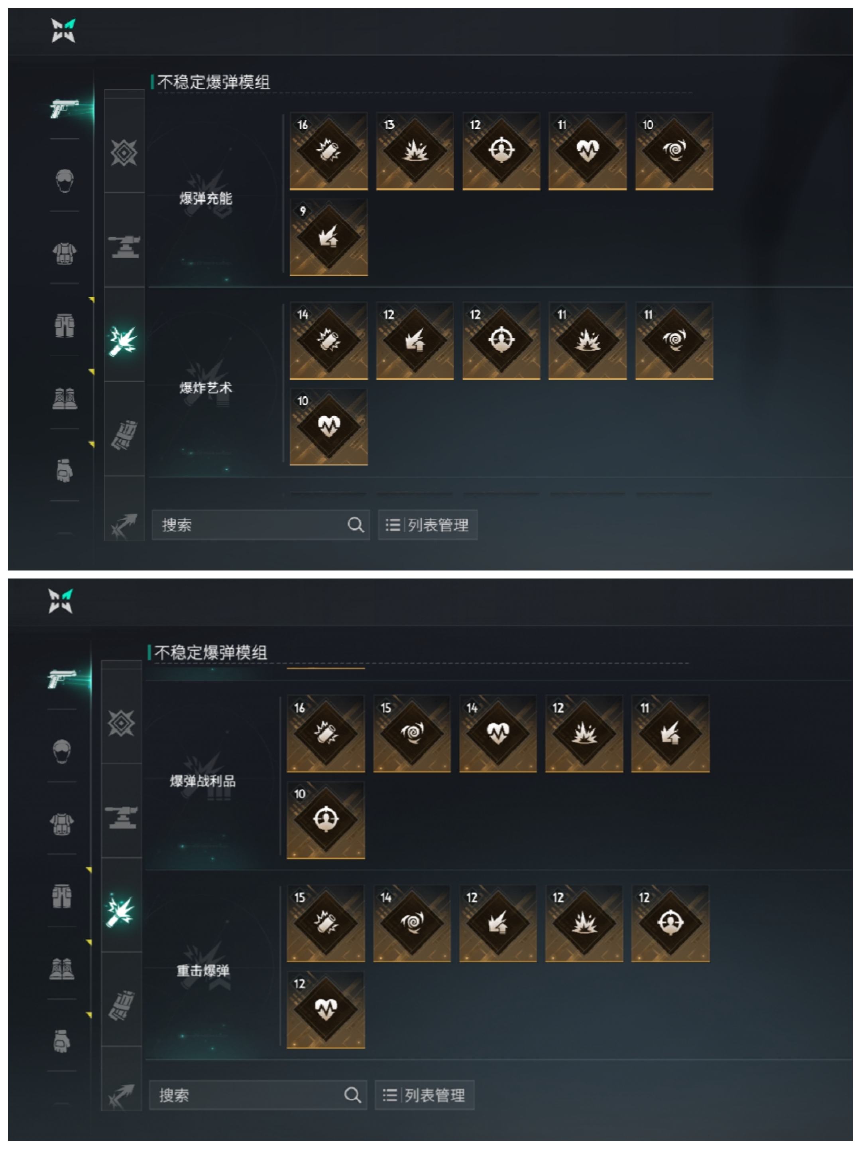The image size is (861, 1149).
Task: Select the boots gear category in lower sidebar
Action: (x=62, y=968)
